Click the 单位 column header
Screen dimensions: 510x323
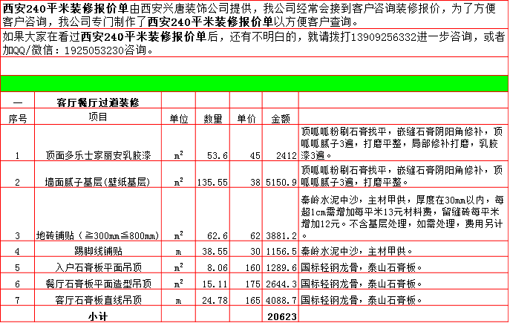(x=179, y=118)
